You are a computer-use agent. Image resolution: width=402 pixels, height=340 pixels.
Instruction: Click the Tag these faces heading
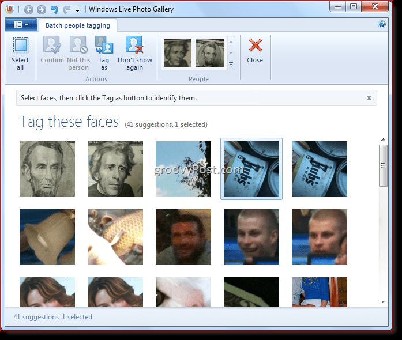pyautogui.click(x=69, y=122)
